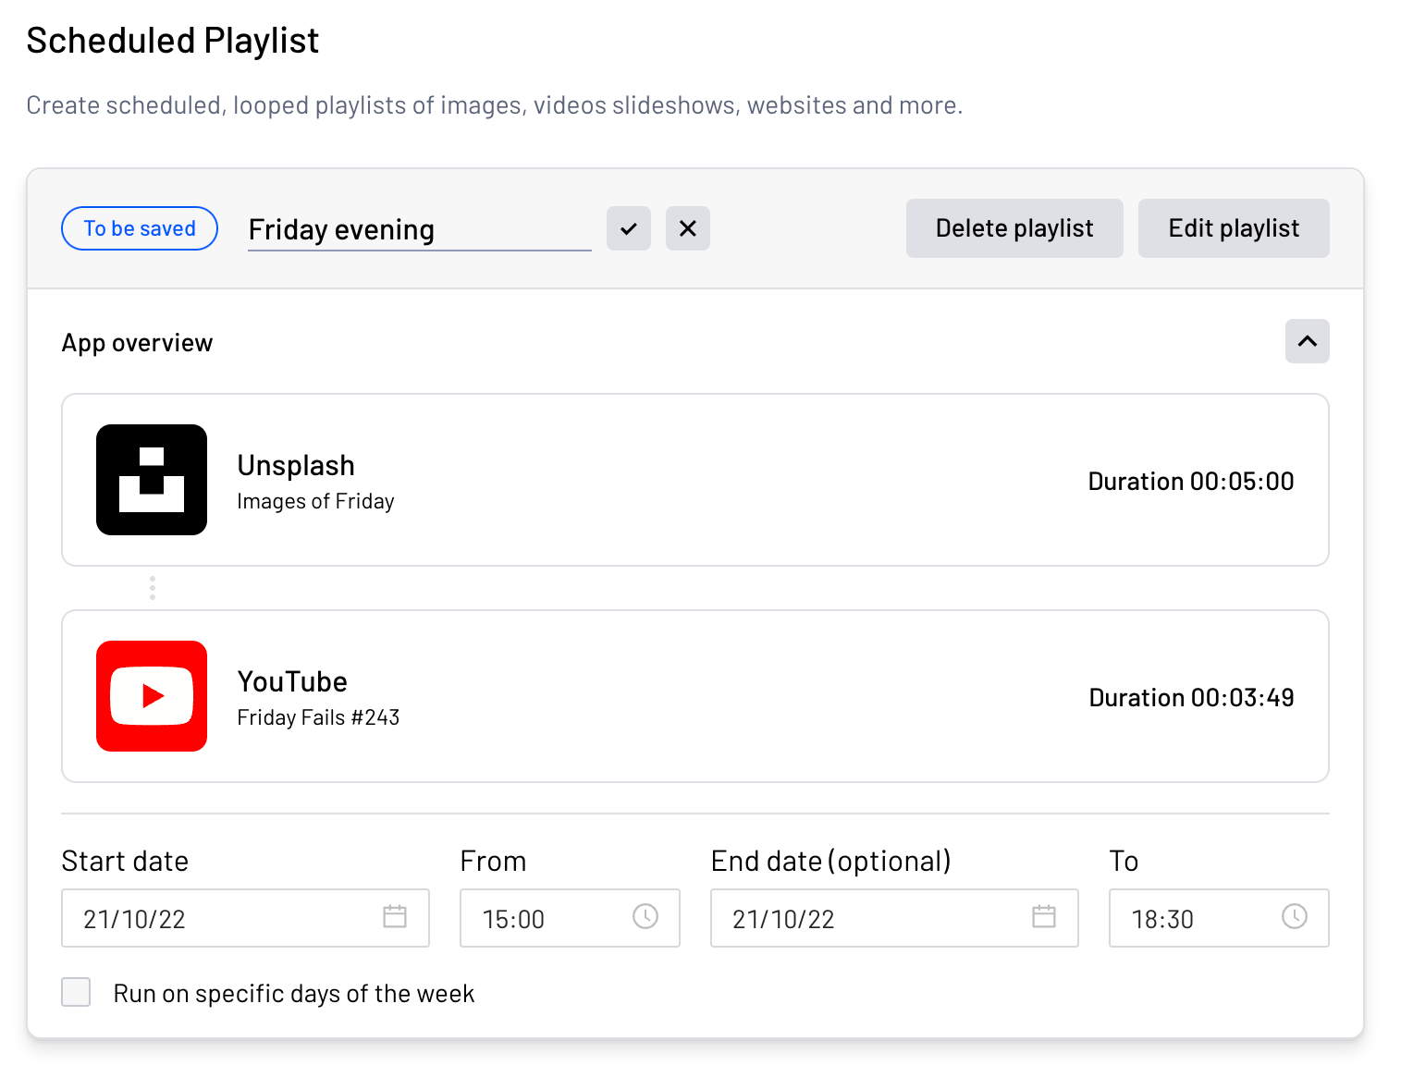The height and width of the screenshot is (1065, 1413).
Task: Enable Run on specific days checkbox
Action: 76,992
